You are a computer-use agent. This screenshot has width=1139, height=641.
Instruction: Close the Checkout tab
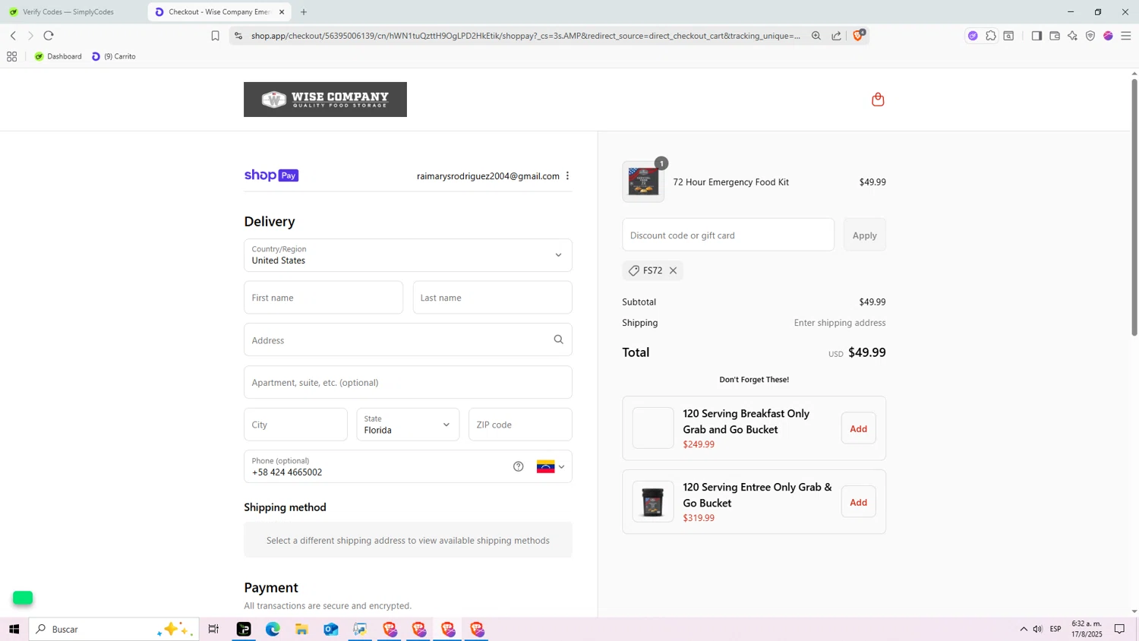tap(282, 11)
